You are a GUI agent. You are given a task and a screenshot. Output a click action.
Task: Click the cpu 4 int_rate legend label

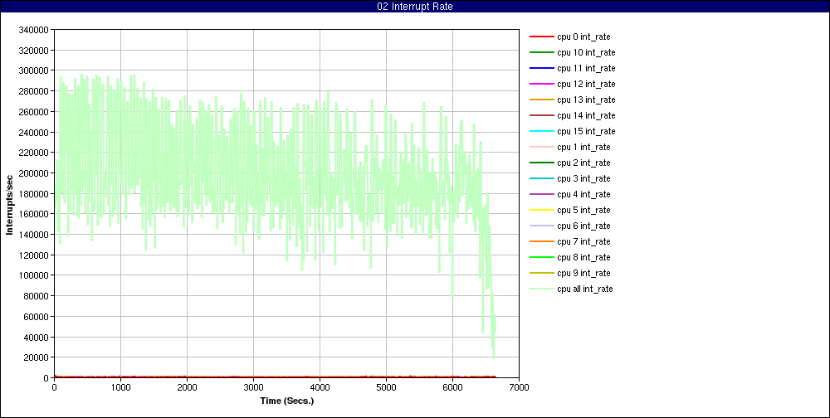pos(583,194)
